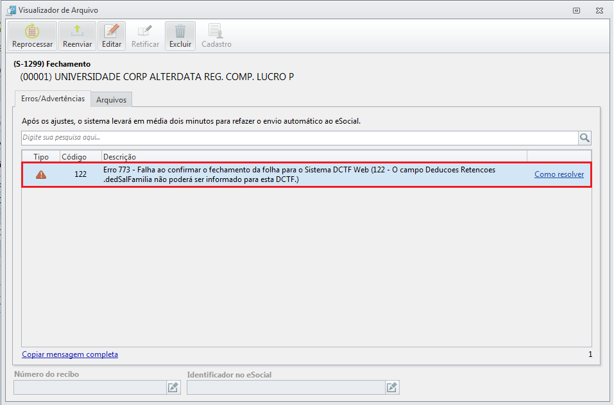Sort by the Tipo column header

(41, 157)
